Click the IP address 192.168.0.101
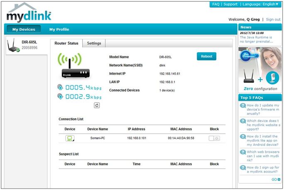 tap(137, 138)
